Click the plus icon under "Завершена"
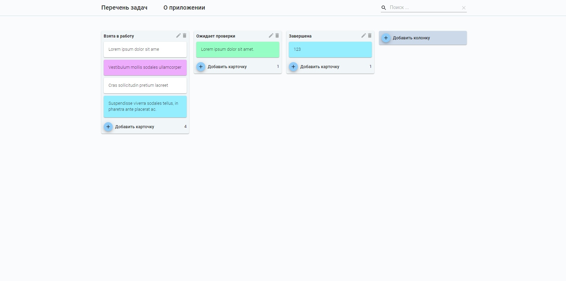Viewport: 566px width, 281px height. (x=293, y=67)
